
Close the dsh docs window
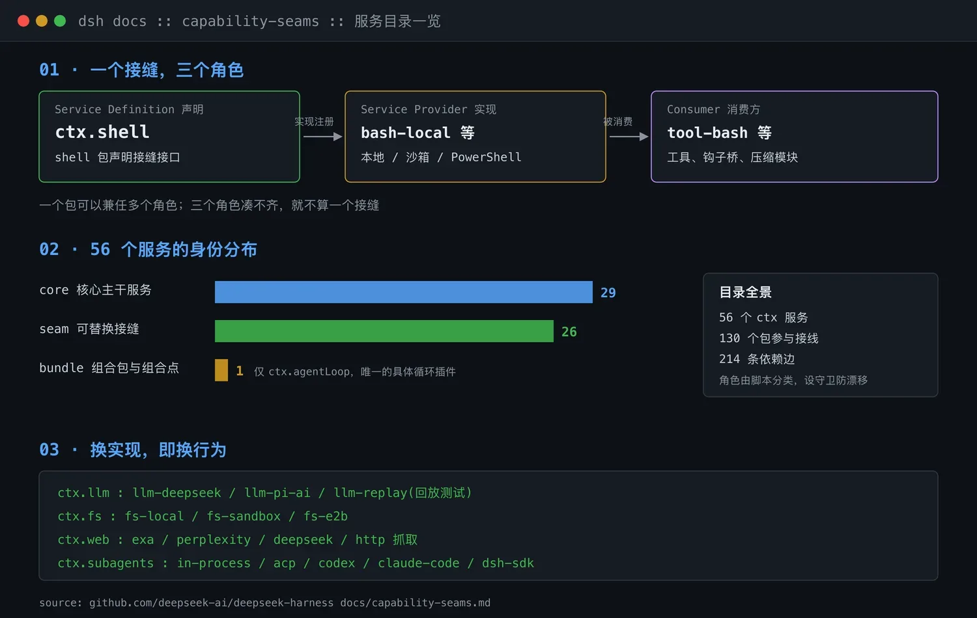coord(23,21)
